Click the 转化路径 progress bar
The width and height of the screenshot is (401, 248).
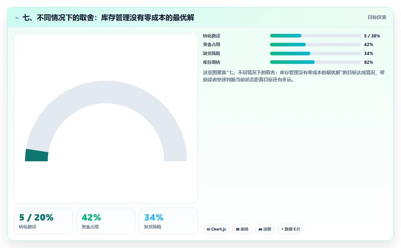[315, 36]
